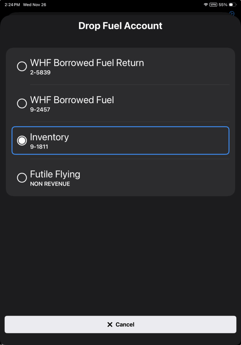Click the X icon beside Cancel

[x=110, y=324]
